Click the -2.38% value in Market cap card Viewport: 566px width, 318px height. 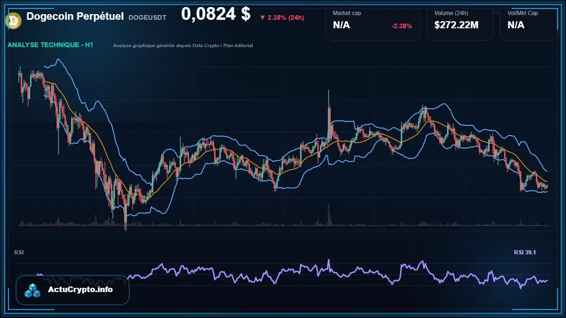point(402,26)
